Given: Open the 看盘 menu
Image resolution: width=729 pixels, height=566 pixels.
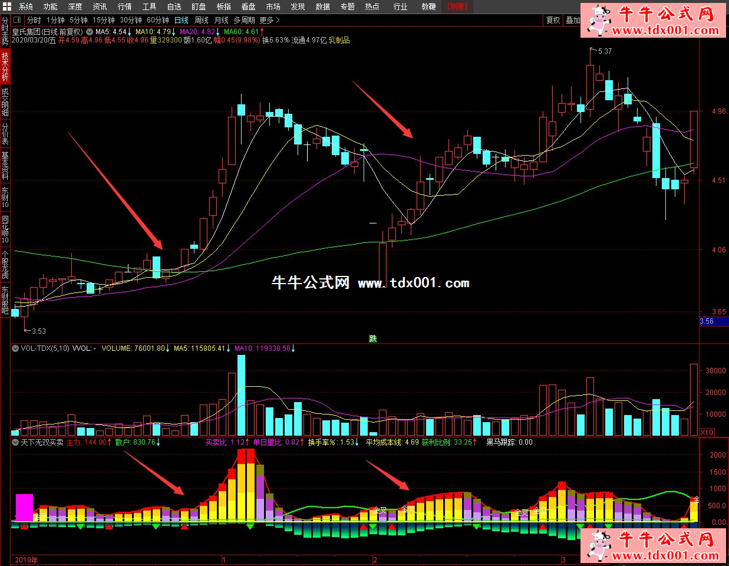Looking at the screenshot, I should [x=249, y=6].
